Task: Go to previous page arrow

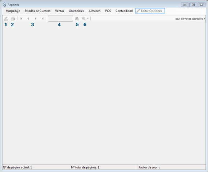Action: pos(28,19)
